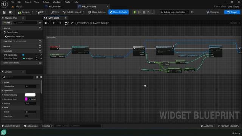
Task: Open compile options three-dot menu
Action: tap(32, 12)
